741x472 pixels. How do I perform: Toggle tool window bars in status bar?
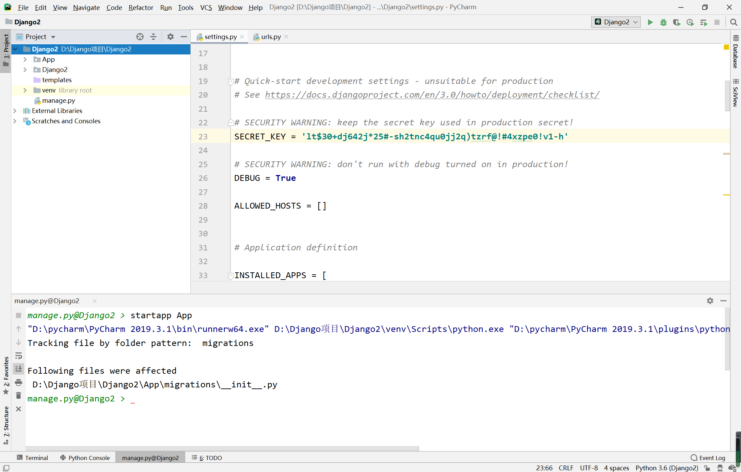point(6,468)
